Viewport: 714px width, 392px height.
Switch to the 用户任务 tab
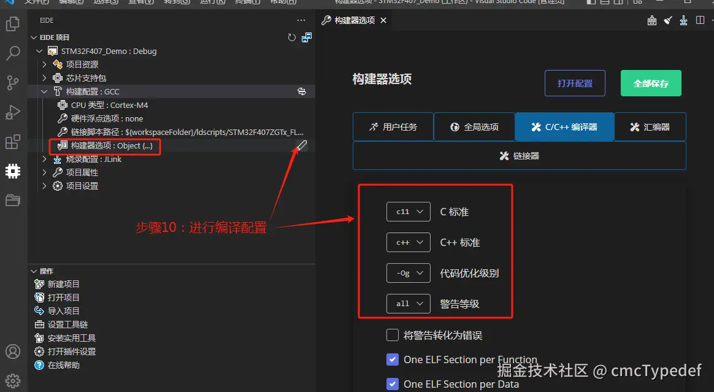pyautogui.click(x=393, y=126)
